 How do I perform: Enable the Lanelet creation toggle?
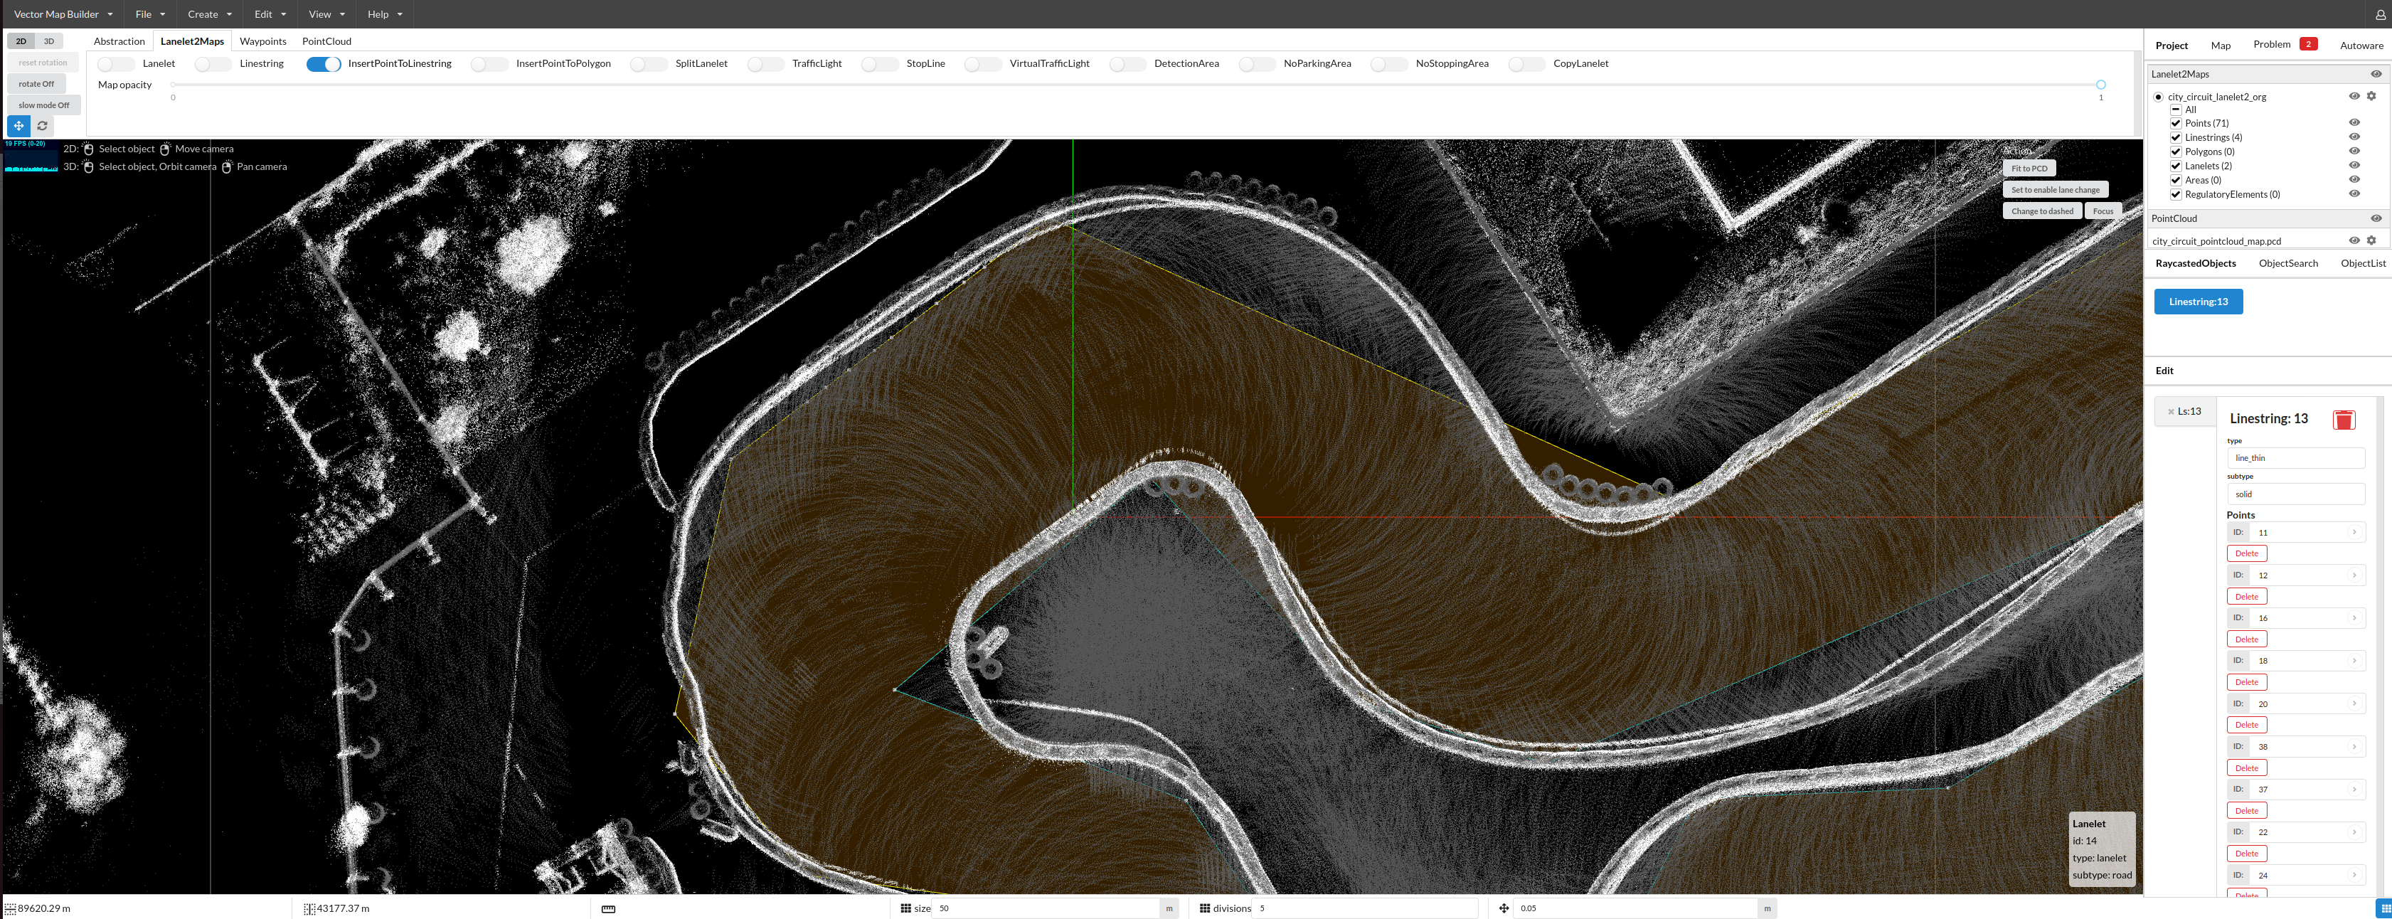click(115, 63)
